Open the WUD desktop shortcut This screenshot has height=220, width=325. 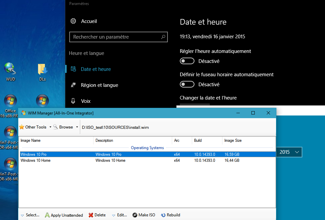pyautogui.click(x=10, y=69)
